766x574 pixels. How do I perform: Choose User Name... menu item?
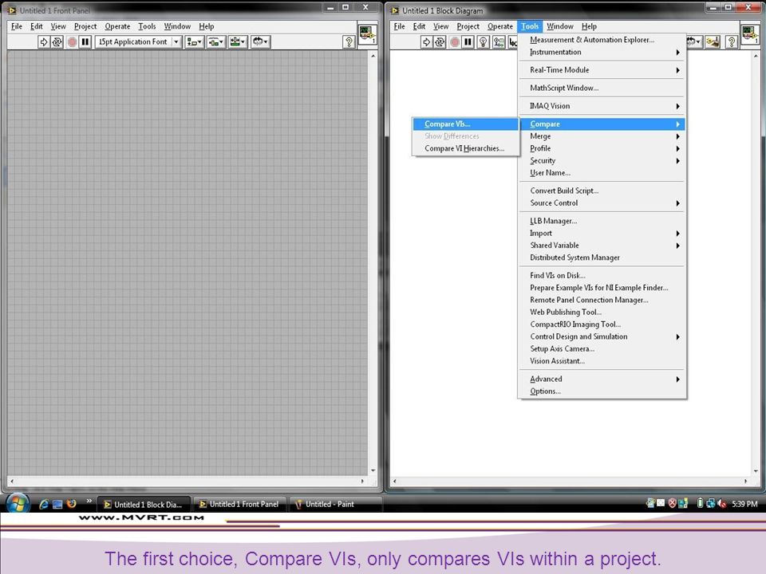point(602,173)
